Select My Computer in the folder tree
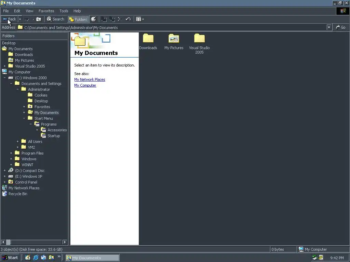Image resolution: width=350 pixels, height=262 pixels. point(19,72)
